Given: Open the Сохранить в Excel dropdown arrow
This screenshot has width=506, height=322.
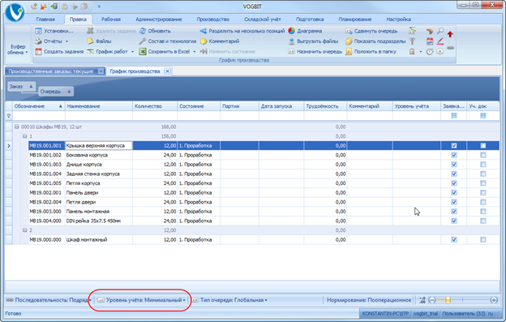Looking at the screenshot, I should click(x=194, y=52).
